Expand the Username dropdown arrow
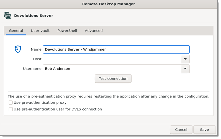 click(x=185, y=69)
